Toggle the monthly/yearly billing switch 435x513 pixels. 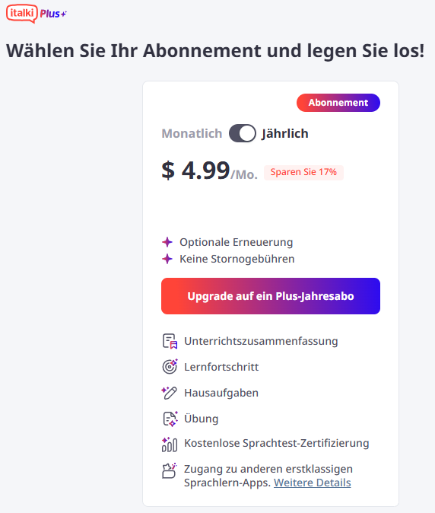pyautogui.click(x=243, y=133)
